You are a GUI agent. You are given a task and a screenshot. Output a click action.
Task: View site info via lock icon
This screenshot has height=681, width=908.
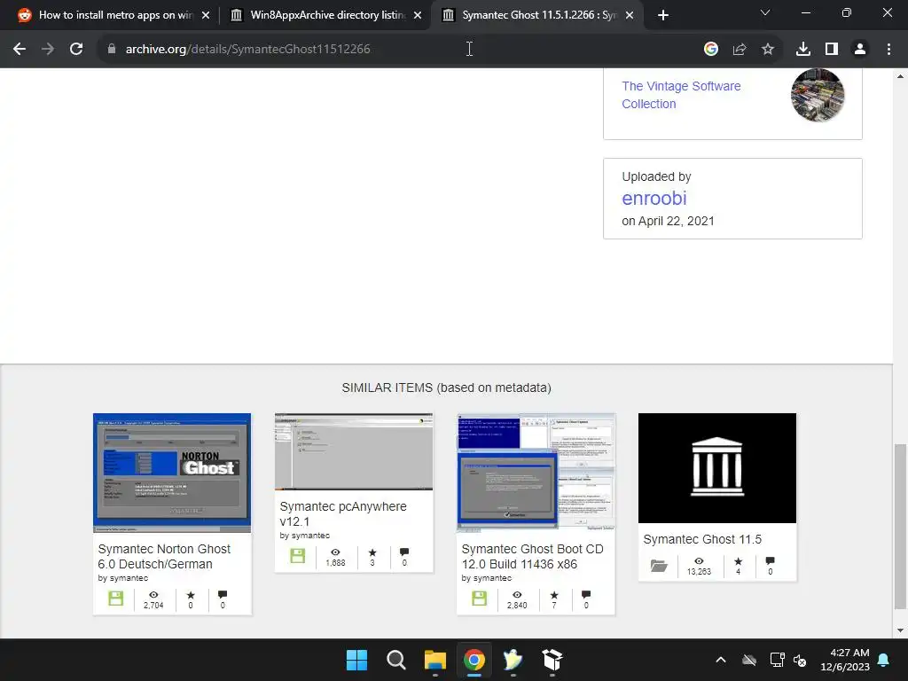[x=112, y=50]
